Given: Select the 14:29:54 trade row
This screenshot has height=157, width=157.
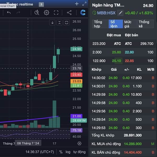Looking at the screenshot, I should click(123, 120).
